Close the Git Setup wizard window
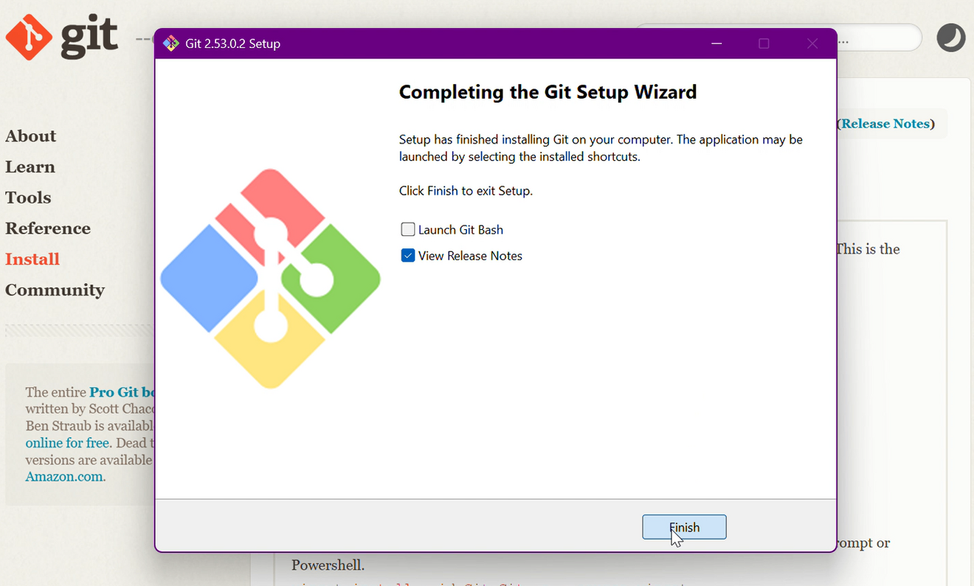The height and width of the screenshot is (586, 974). coord(812,43)
